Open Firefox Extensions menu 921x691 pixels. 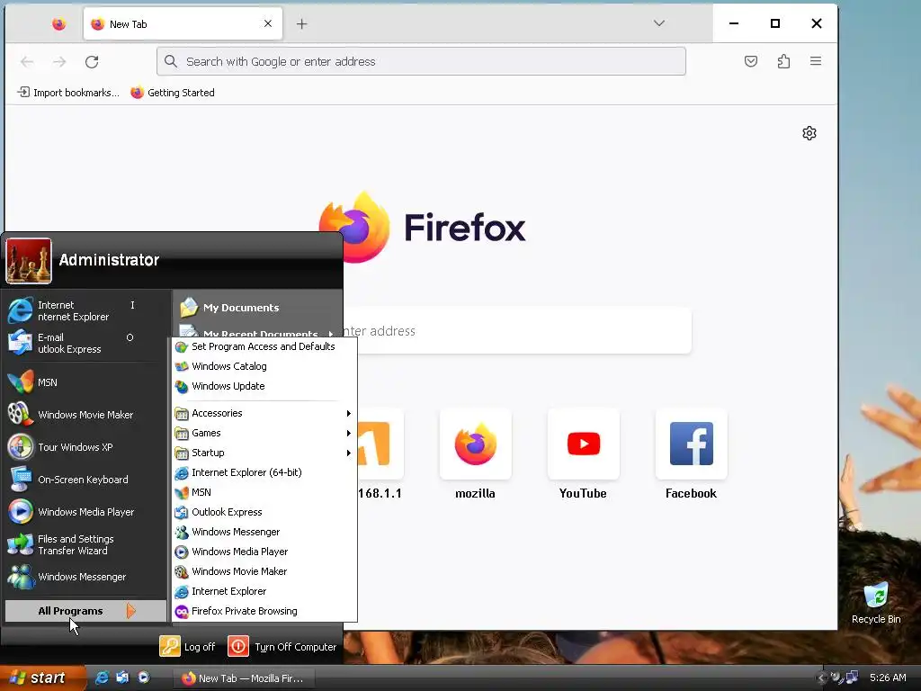coord(783,61)
